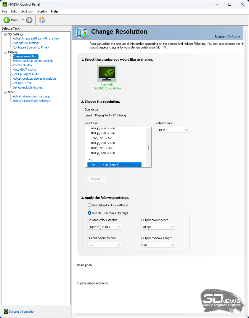
Task: Open Output colour format dropdown
Action: coord(104,245)
